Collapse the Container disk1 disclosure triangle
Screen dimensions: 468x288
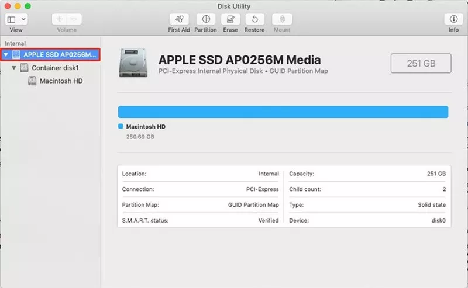point(14,68)
